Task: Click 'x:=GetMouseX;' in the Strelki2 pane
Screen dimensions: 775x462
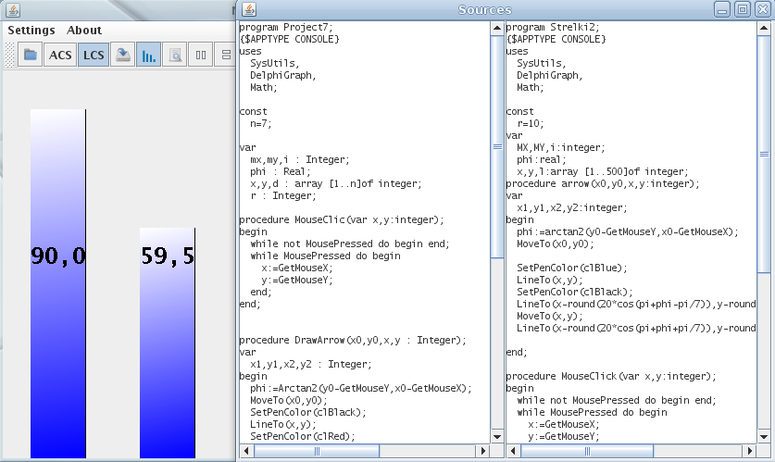Action: pos(564,424)
